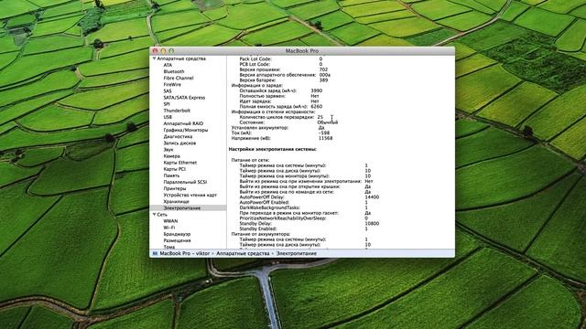
Task: Select highlighted Электропитание sidebar item
Action: coord(188,207)
